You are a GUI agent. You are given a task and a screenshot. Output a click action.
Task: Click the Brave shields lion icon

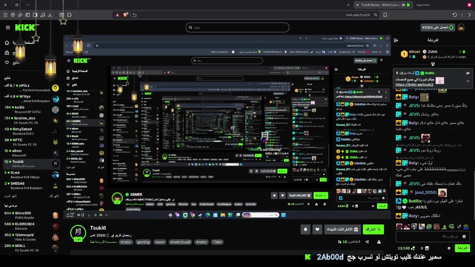click(x=125, y=15)
